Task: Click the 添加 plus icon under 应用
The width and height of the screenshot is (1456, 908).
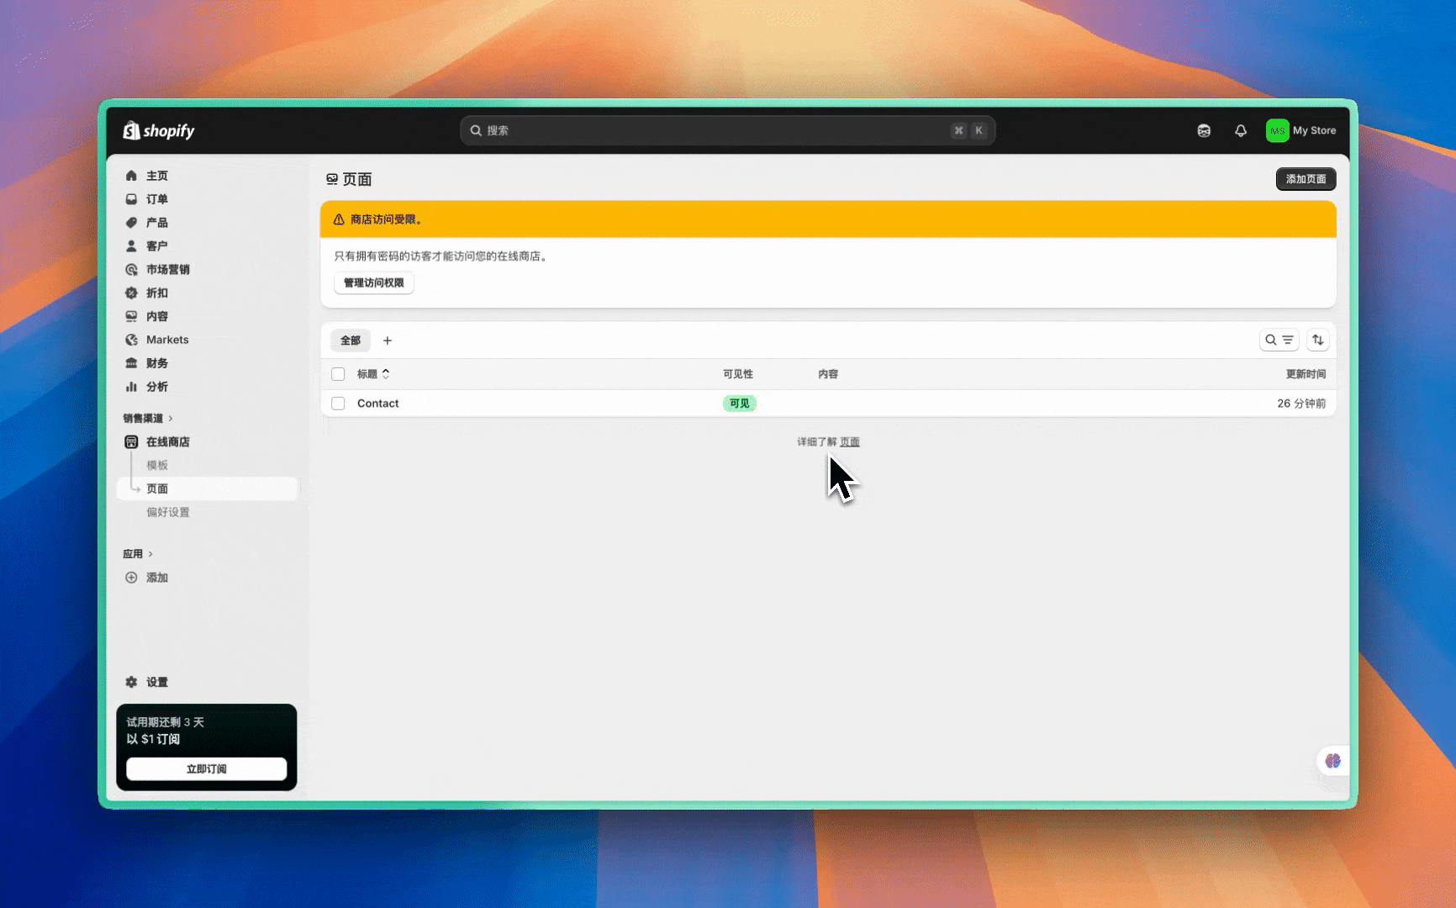Action: [x=131, y=578]
